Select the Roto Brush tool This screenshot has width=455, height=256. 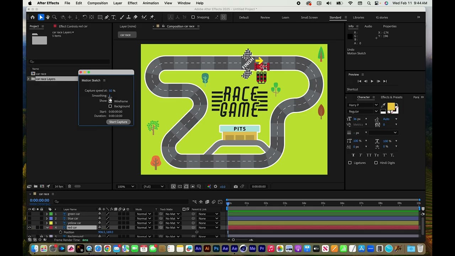click(144, 17)
